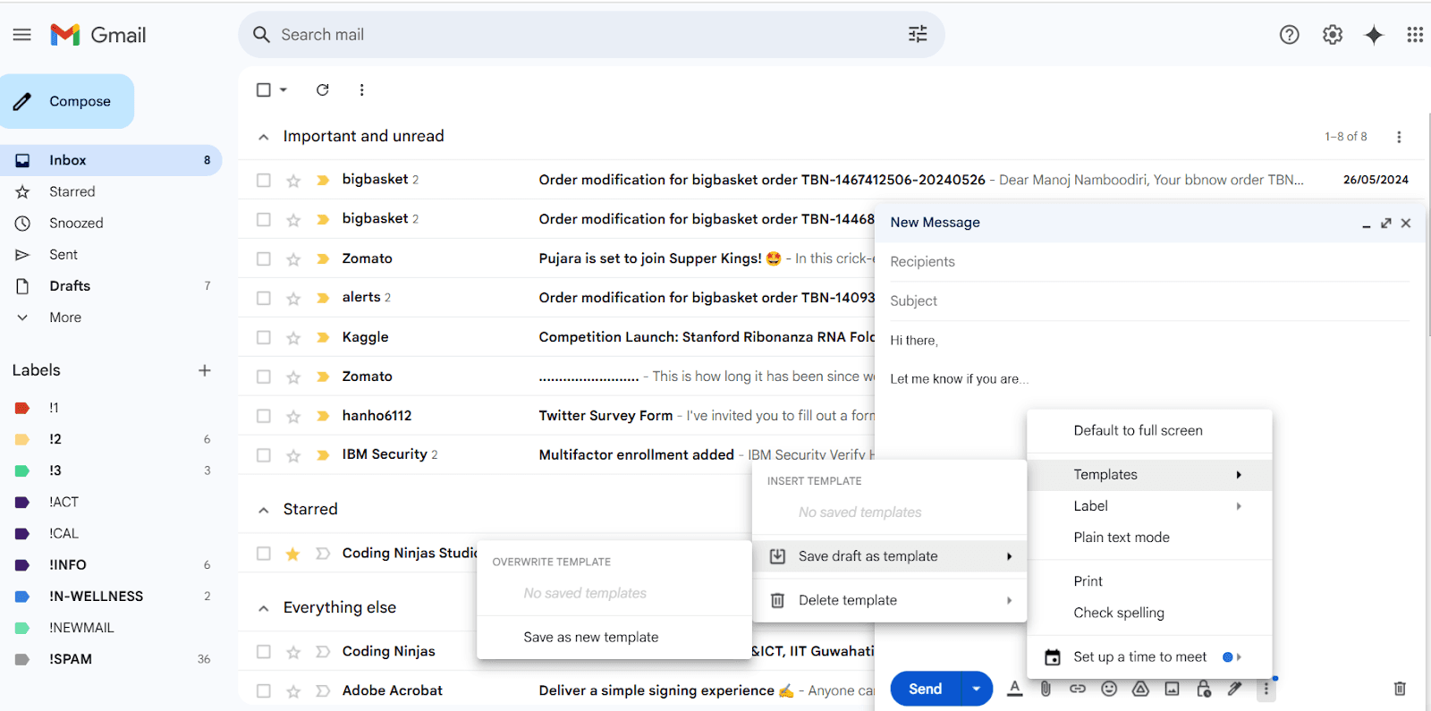Toggle importance marker on IBM Security email

click(x=323, y=455)
